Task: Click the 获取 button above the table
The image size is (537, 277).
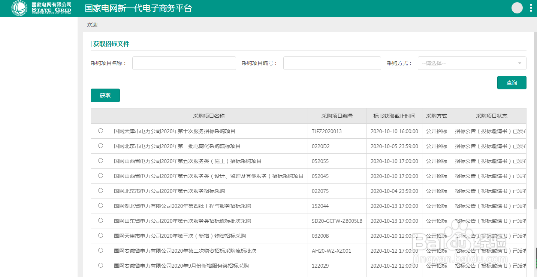Action: point(105,95)
